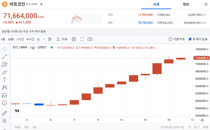
Task: Select the 기본차트 radio option
Action: tap(177, 39)
